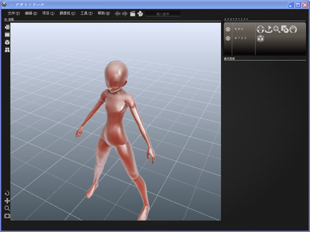Toggle visibility eye for first object row
Viewport: 310px width, 232px height.
[x=228, y=29]
